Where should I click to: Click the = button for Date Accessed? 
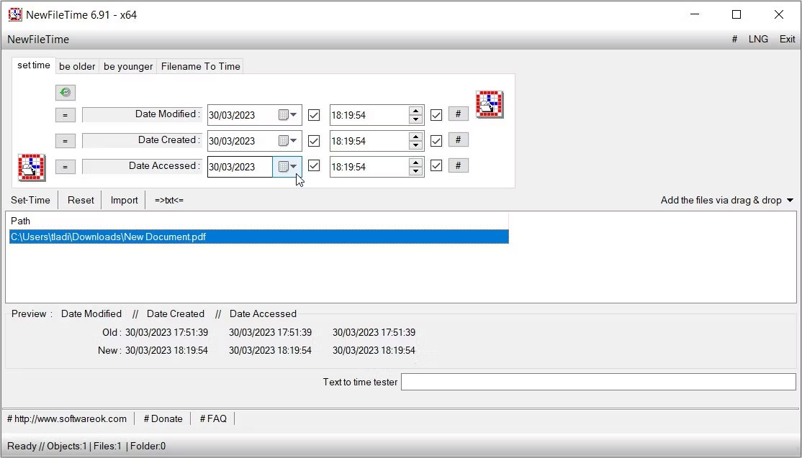[x=65, y=167]
